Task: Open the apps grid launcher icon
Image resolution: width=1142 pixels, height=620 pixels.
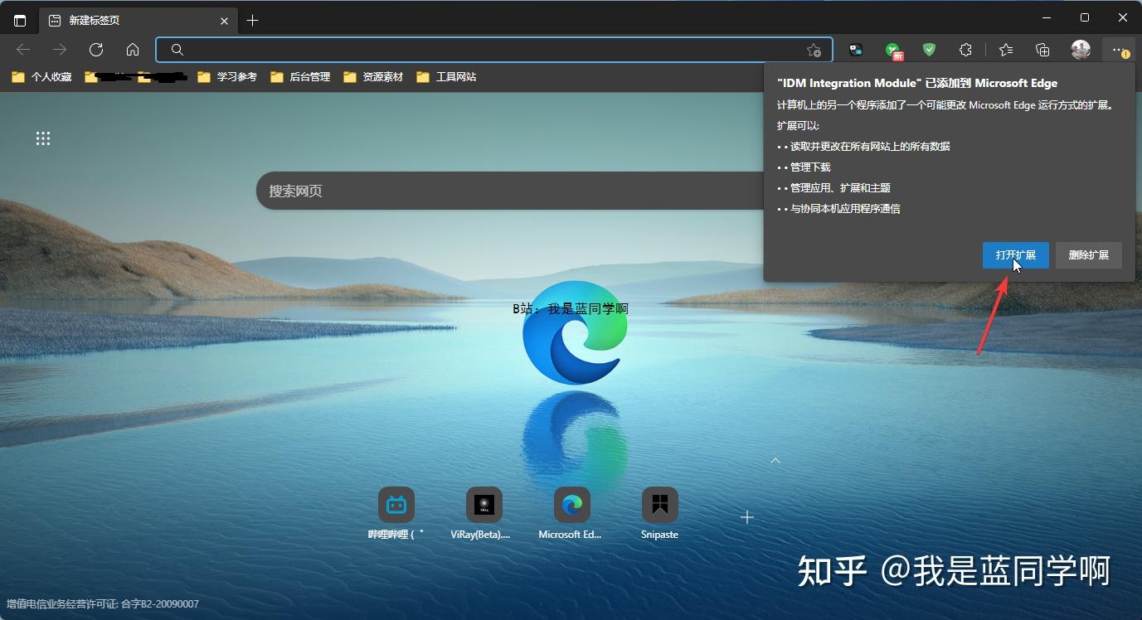Action: coord(43,138)
